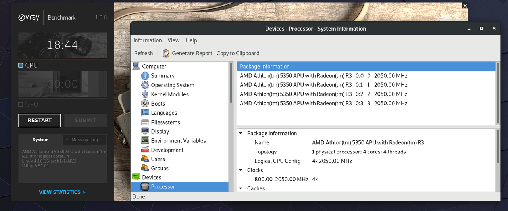Collapse the Caches section

pyautogui.click(x=241, y=188)
